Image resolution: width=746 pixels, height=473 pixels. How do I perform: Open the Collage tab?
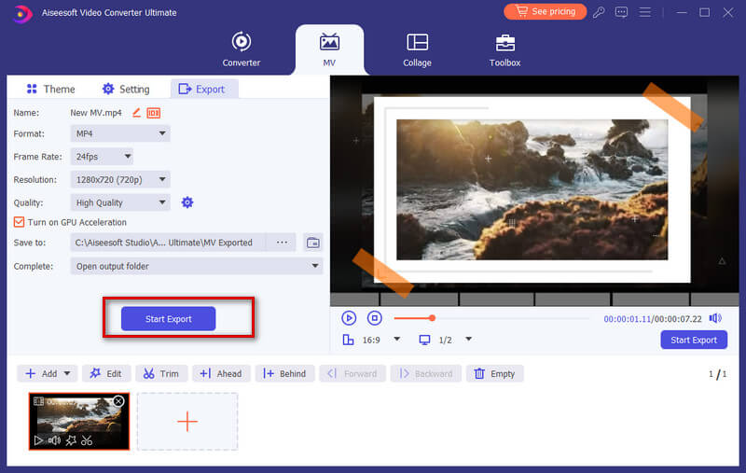(417, 49)
